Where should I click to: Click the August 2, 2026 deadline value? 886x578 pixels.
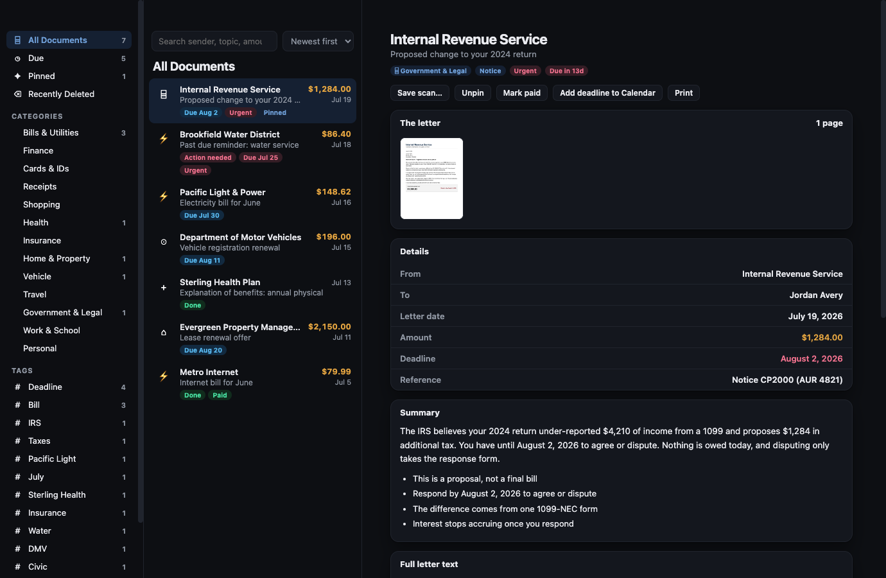pyautogui.click(x=812, y=358)
